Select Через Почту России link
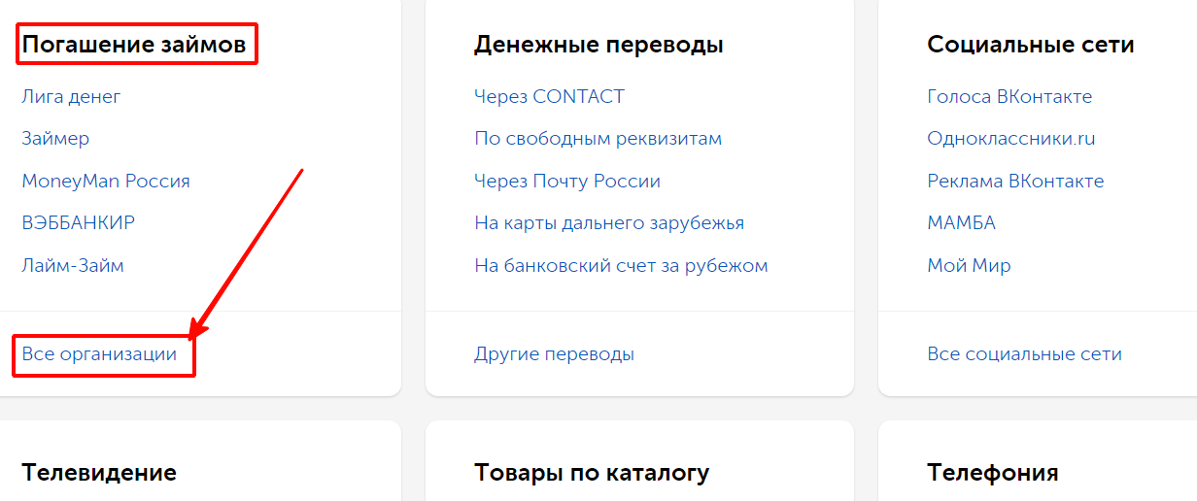The width and height of the screenshot is (1197, 501). [x=567, y=182]
